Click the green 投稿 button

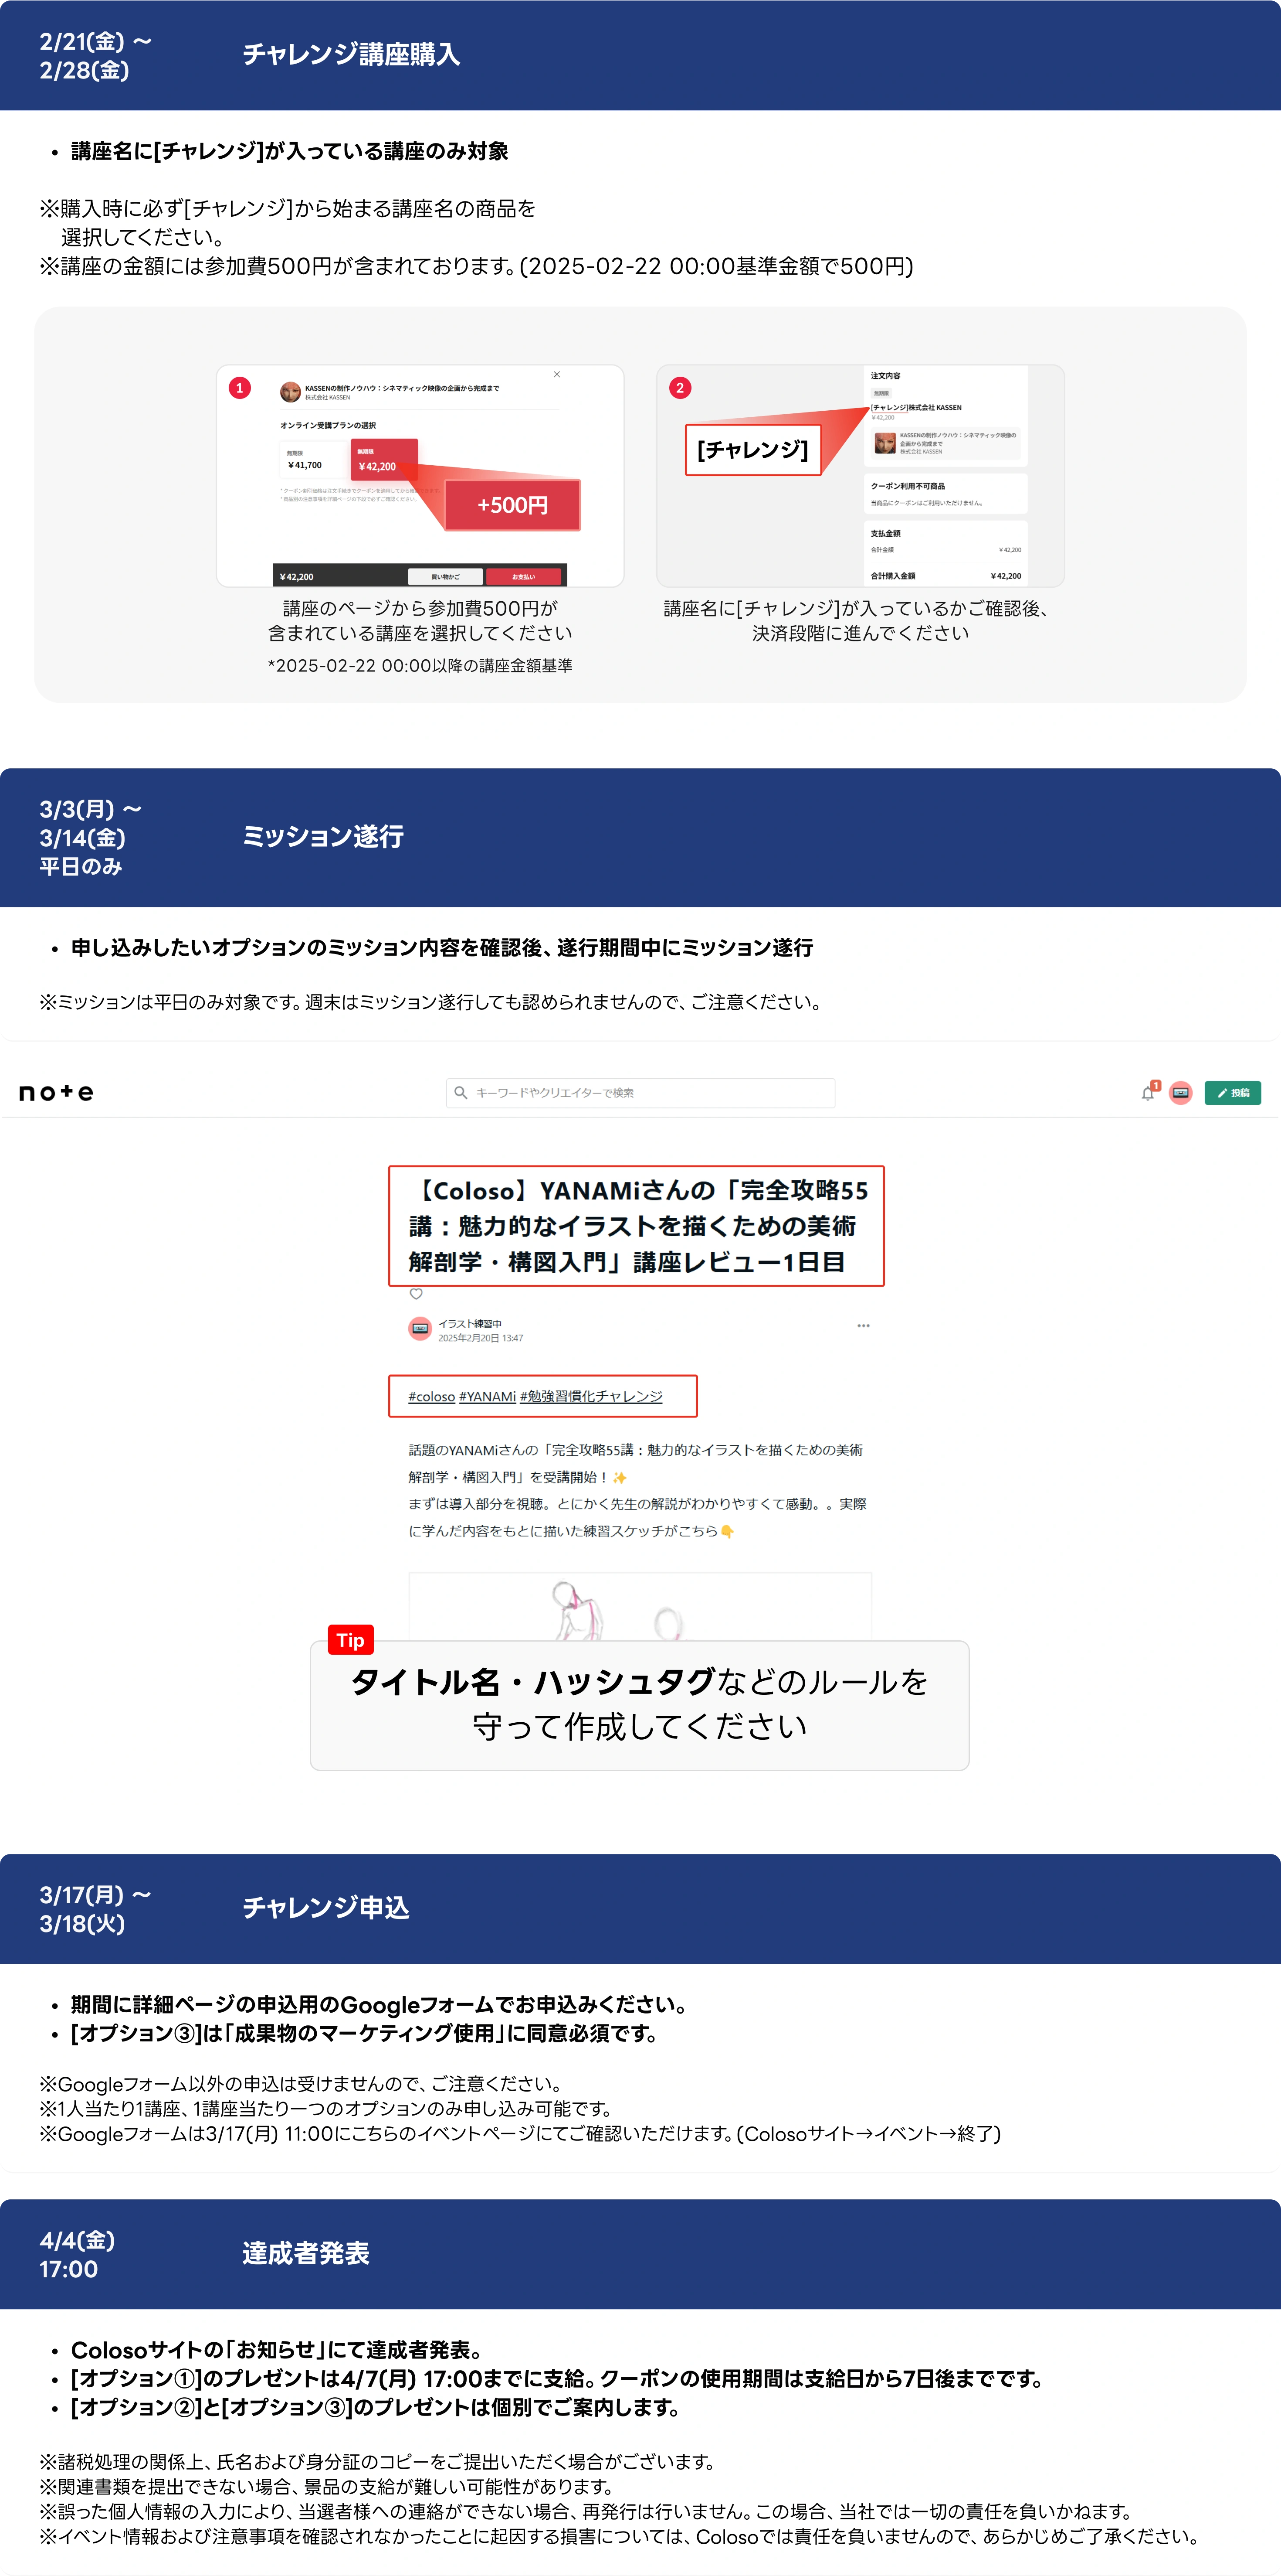click(1233, 1093)
